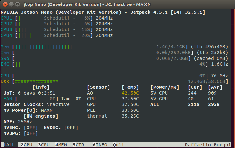Click the CPU temperature 37.50C
This screenshot has height=148, width=235.
pos(130,99)
